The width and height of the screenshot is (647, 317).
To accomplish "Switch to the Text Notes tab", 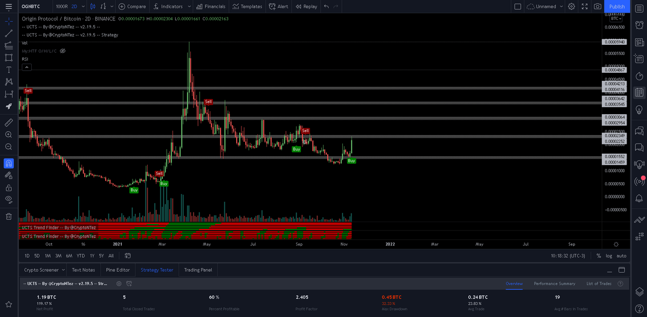I will (83, 270).
